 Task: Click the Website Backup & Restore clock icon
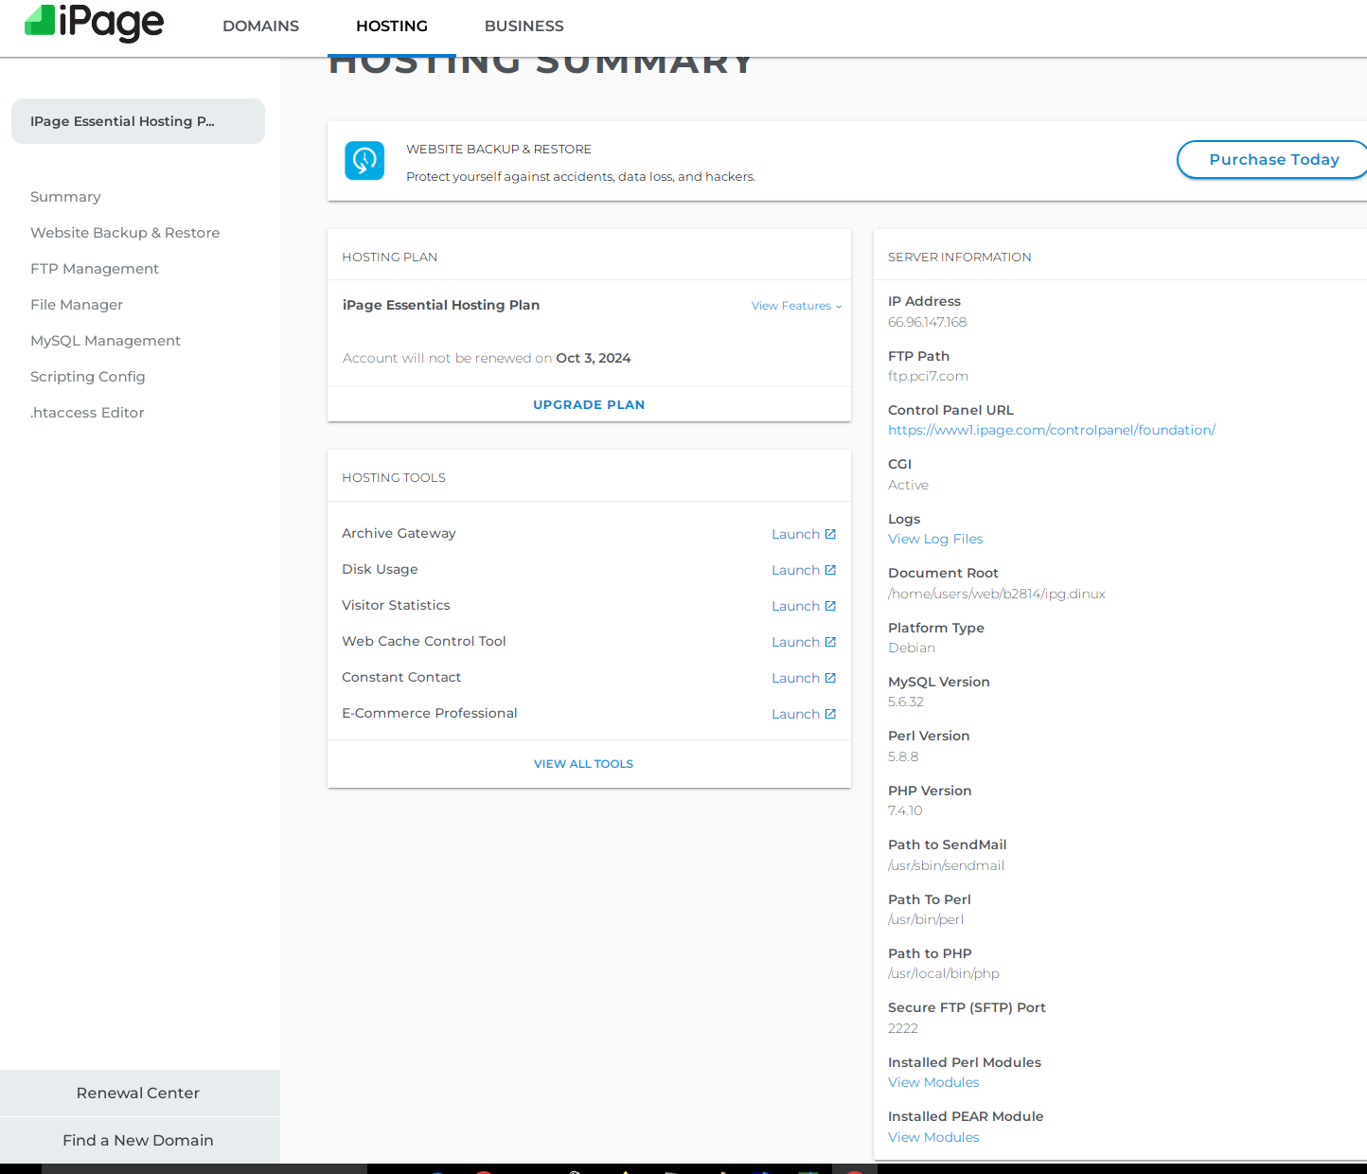pyautogui.click(x=364, y=161)
